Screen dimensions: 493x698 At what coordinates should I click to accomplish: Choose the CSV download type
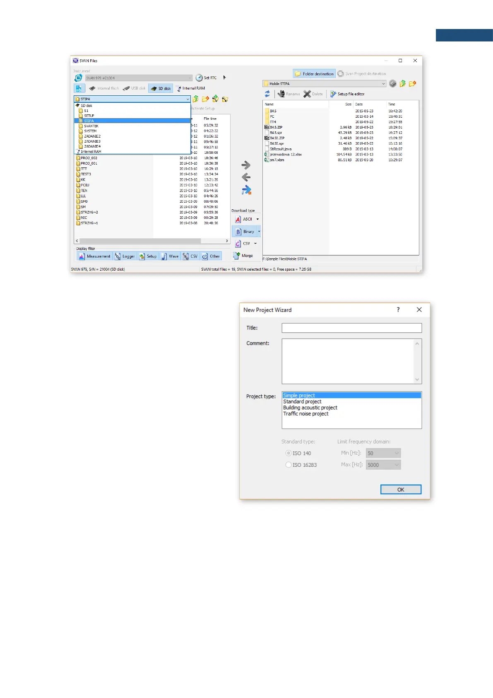point(243,244)
